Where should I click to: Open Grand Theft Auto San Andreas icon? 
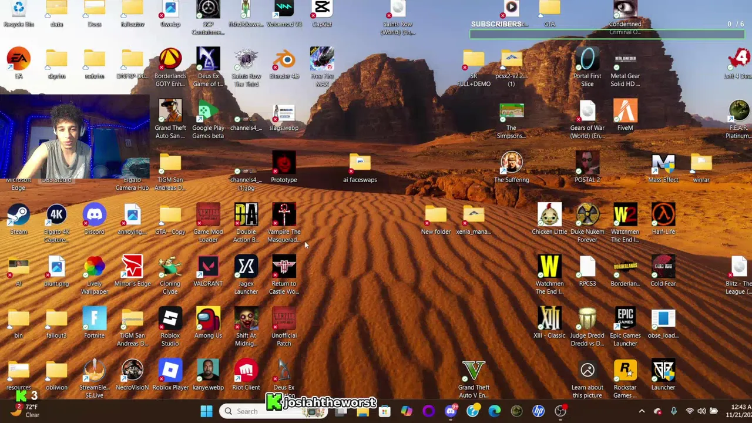[x=170, y=119]
